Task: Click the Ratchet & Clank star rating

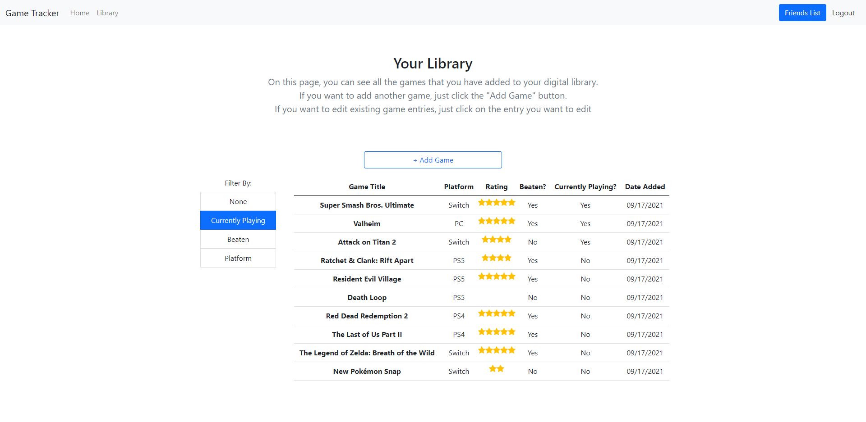Action: click(496, 258)
